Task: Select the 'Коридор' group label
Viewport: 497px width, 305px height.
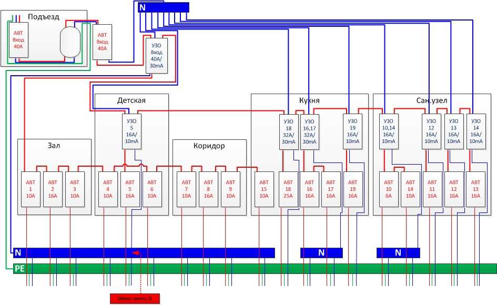Action: tap(209, 146)
